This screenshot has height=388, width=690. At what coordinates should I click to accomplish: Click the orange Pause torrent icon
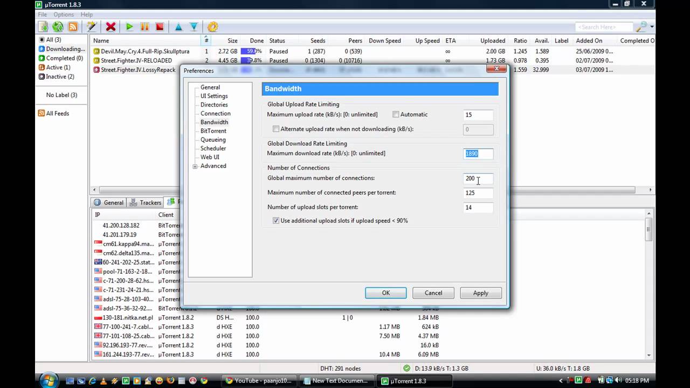(144, 26)
